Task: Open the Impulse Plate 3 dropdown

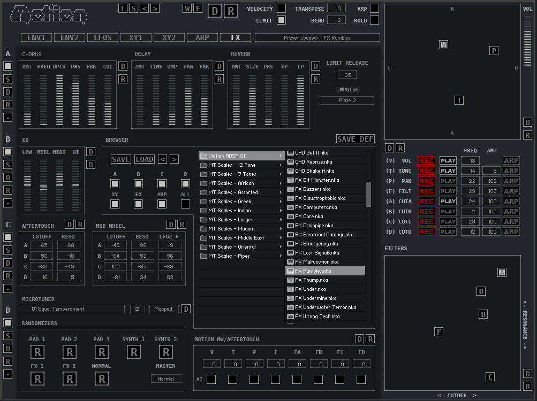Action: pyautogui.click(x=347, y=101)
